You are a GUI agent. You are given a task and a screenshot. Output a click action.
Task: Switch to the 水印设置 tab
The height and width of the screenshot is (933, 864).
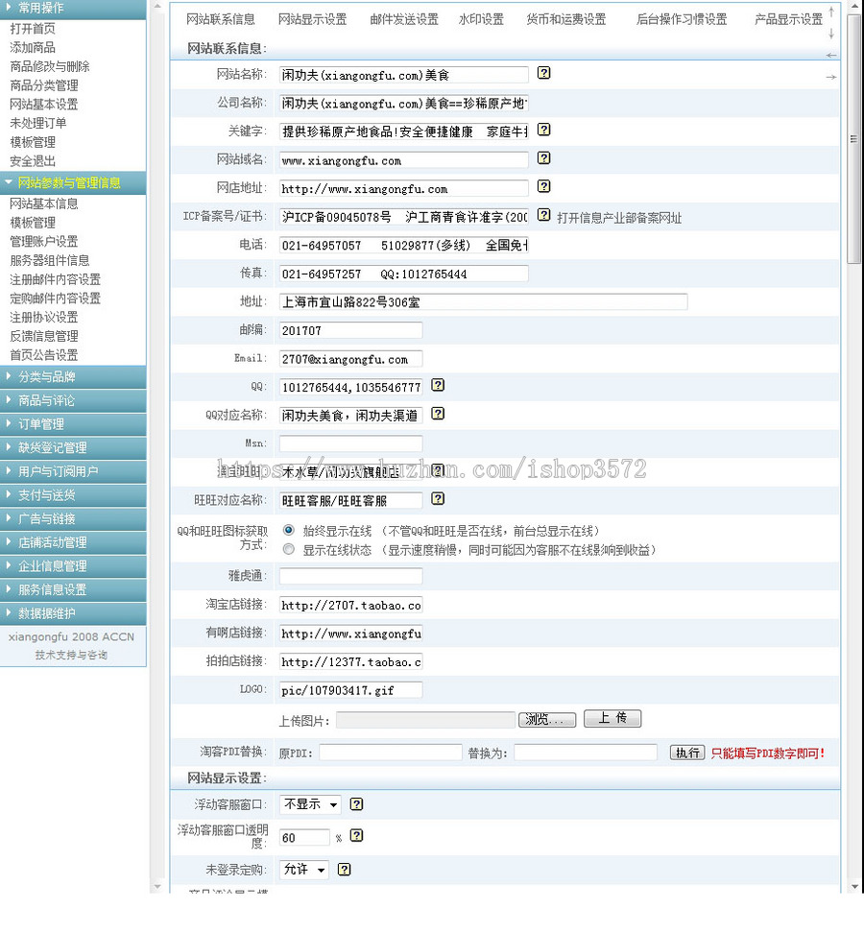pos(481,18)
